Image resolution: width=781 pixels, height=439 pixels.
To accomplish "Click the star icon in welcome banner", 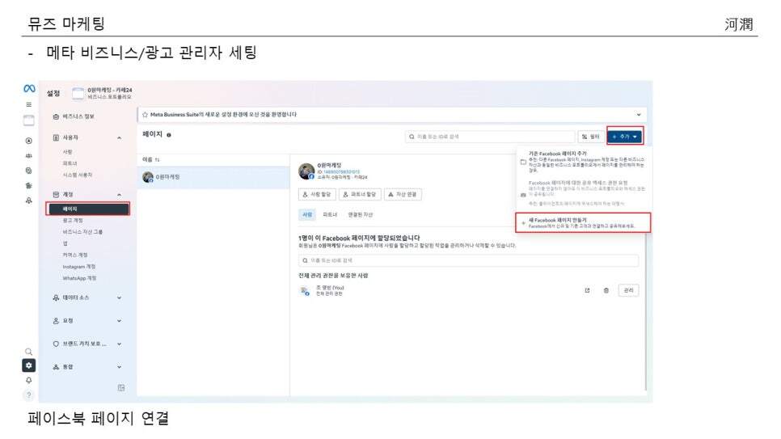I will tap(145, 115).
